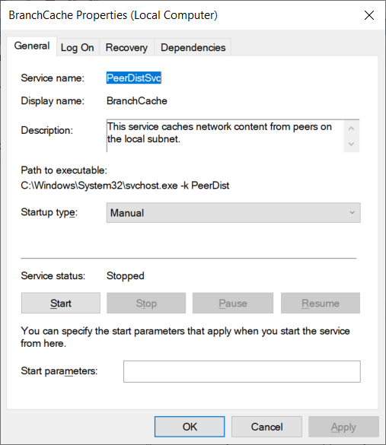Image resolution: width=386 pixels, height=445 pixels.
Task: Confirm with the OK button
Action: coord(190,427)
